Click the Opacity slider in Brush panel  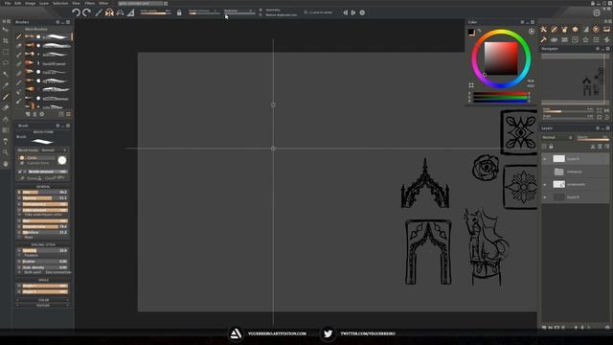pyautogui.click(x=45, y=198)
